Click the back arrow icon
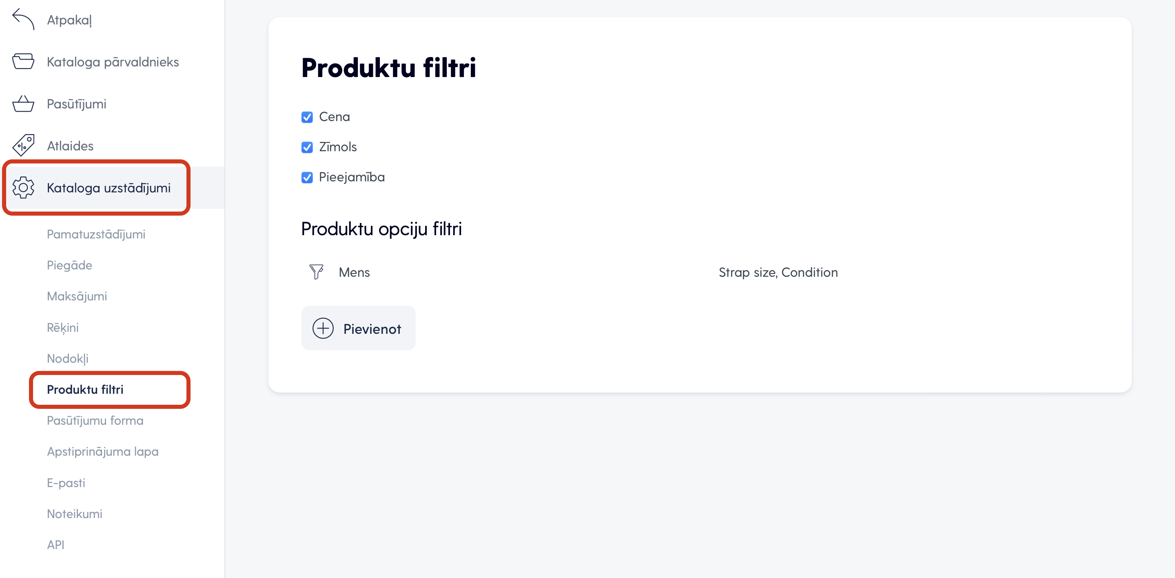1175x578 pixels. (23, 19)
